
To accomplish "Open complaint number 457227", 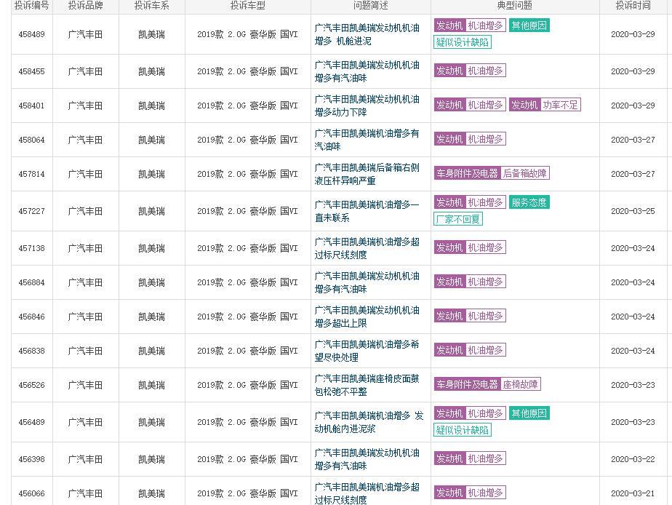I will 32,211.
